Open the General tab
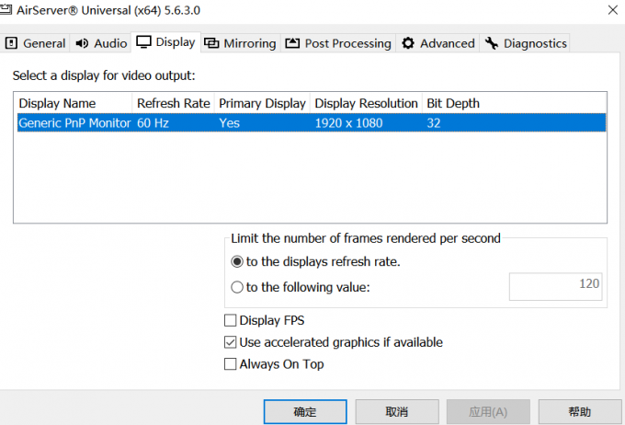 pos(35,43)
